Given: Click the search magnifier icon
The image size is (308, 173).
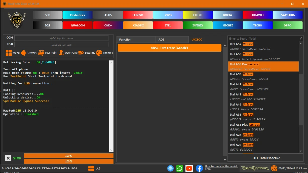Looking at the screenshot, I should [301, 39].
